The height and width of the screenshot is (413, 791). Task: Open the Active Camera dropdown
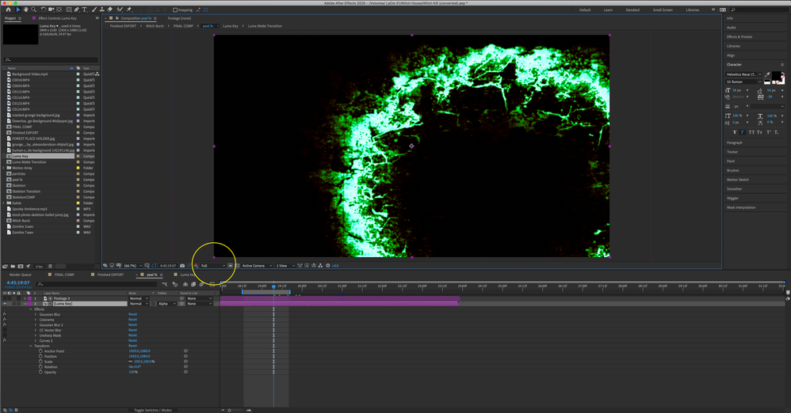click(255, 266)
